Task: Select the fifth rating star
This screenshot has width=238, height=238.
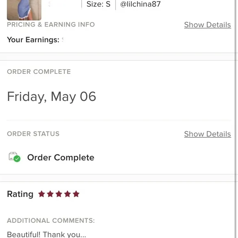Action: 76,194
